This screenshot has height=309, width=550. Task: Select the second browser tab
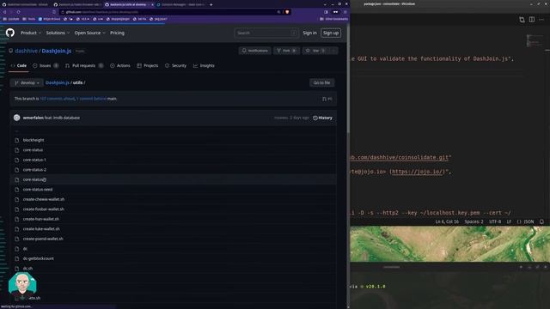[x=77, y=4]
